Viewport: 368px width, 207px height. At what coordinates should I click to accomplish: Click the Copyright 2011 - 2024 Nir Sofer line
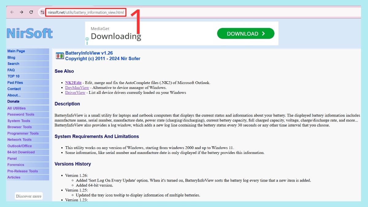coord(103,59)
